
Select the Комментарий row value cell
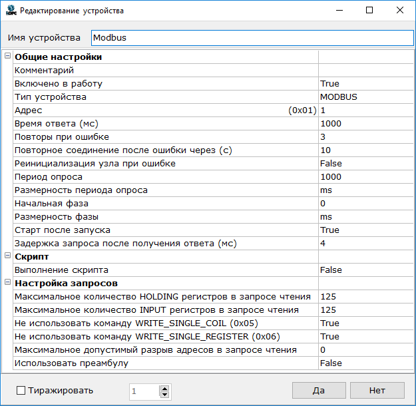(x=365, y=71)
